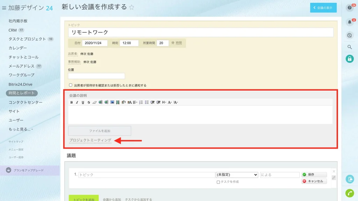The height and width of the screenshot is (201, 358).
Task: Insert a numbered list
Action: click(x=141, y=102)
